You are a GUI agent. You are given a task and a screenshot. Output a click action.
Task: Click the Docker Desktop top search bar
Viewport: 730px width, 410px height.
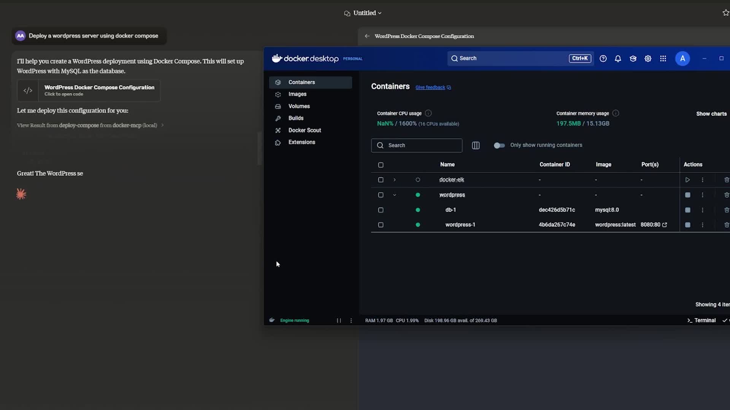tap(521, 58)
